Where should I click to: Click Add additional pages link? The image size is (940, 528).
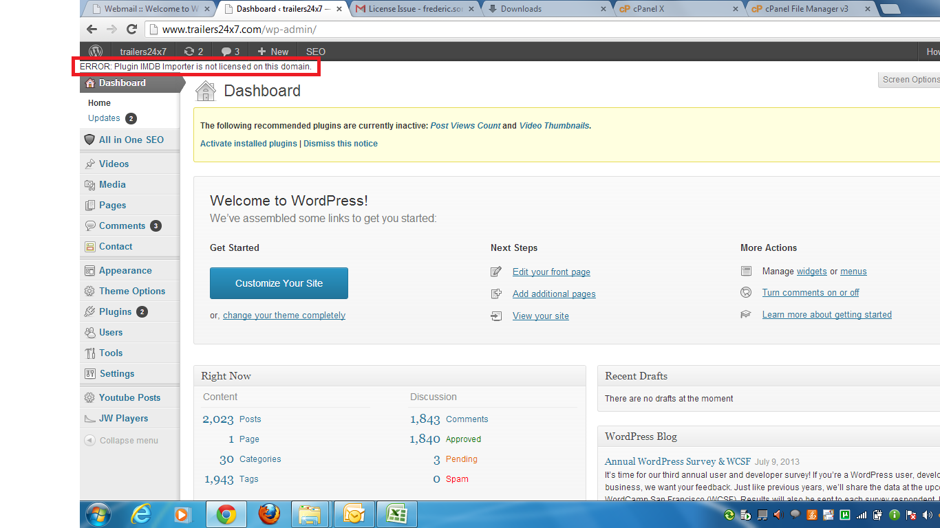[554, 294]
